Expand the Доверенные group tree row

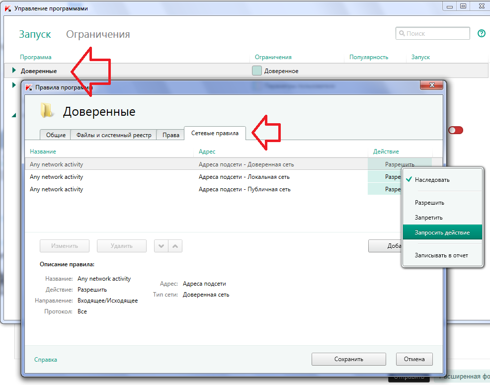[x=14, y=71]
